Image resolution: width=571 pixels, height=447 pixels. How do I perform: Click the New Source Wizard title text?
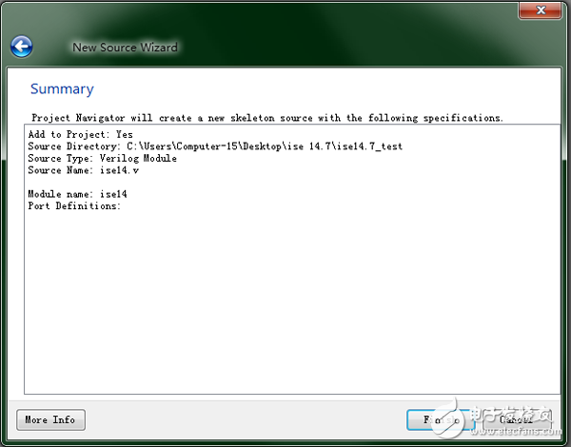125,47
